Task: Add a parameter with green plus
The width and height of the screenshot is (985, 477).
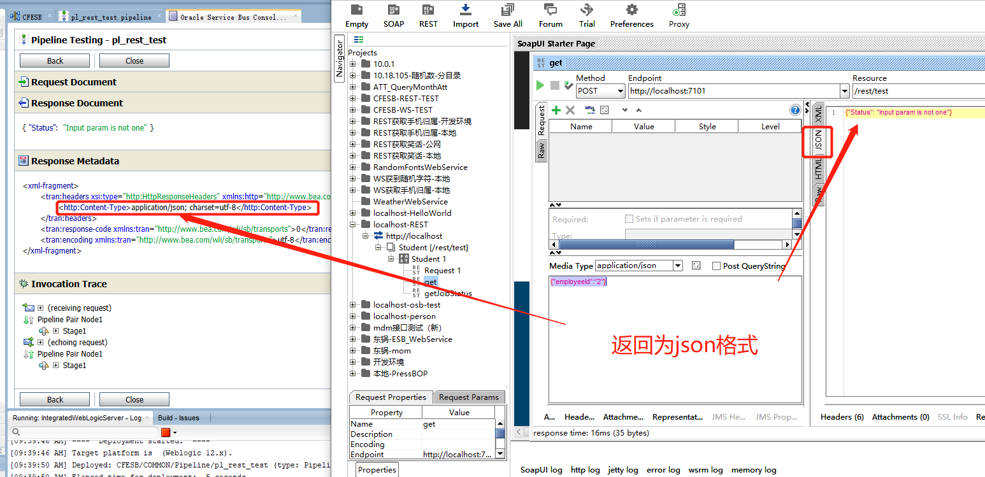Action: 556,110
